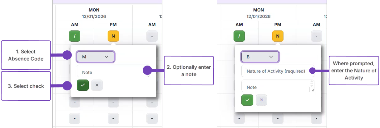Image resolution: width=380 pixels, height=128 pixels.
Task: Click the Note field below Nature of Activity
Action: [x=275, y=87]
